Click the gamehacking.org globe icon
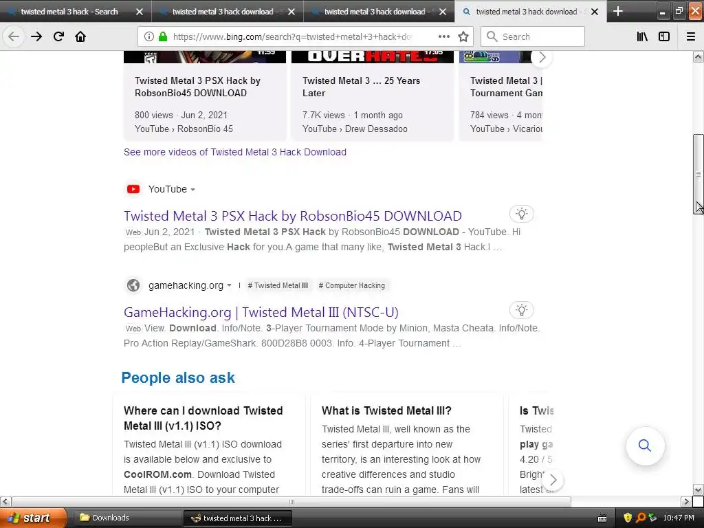Image resolution: width=704 pixels, height=528 pixels. [x=133, y=285]
